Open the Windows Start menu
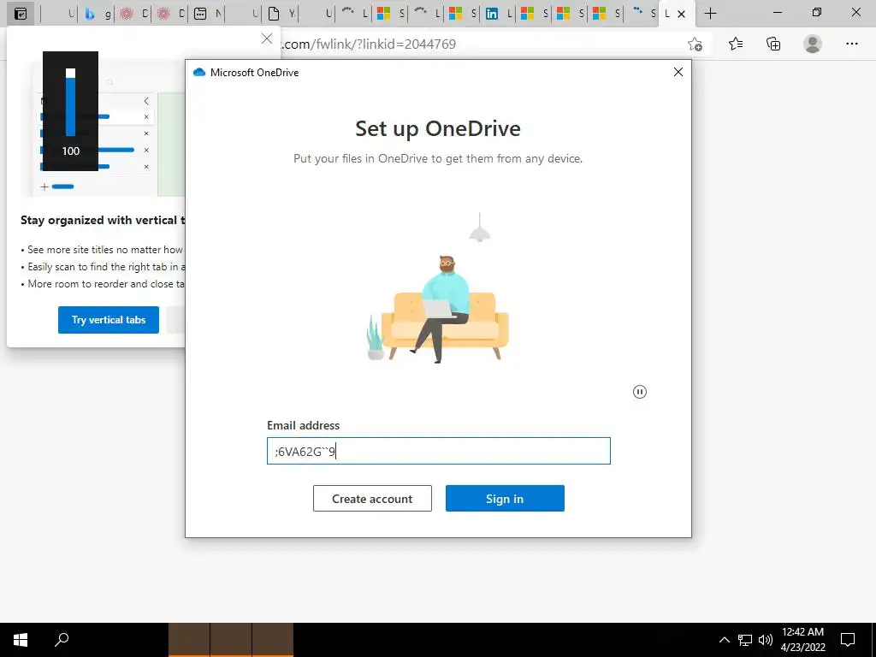The height and width of the screenshot is (657, 876). 21,640
